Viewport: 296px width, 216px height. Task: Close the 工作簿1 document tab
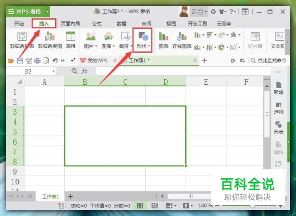[x=195, y=61]
